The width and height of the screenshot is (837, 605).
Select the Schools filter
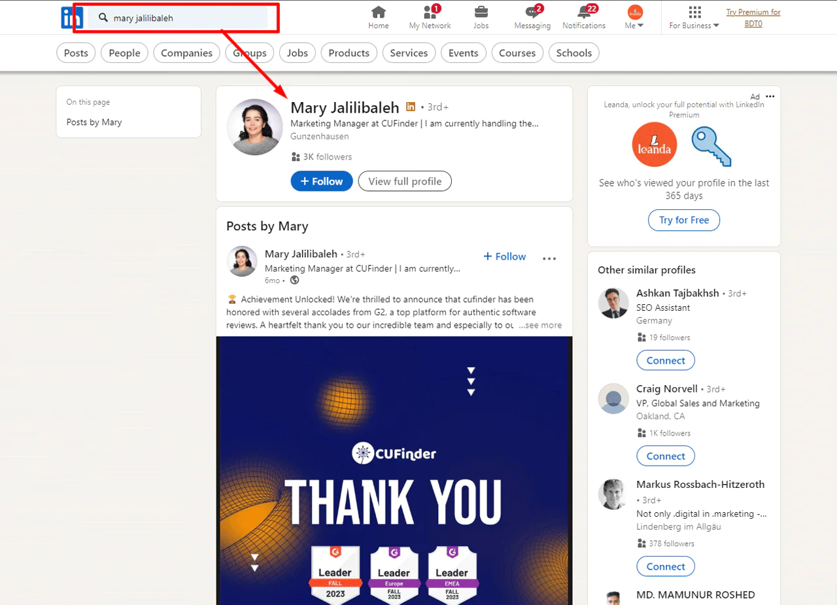[573, 52]
